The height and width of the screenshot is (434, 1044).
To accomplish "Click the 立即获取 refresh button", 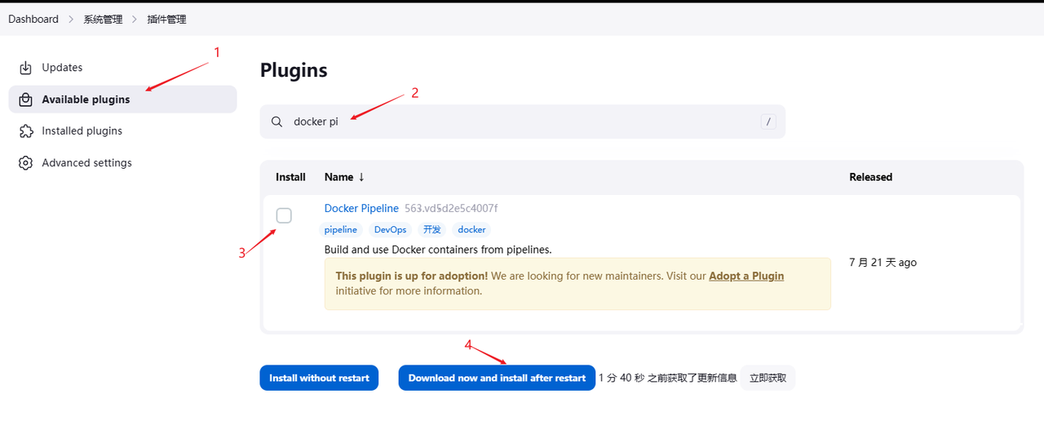I will click(x=768, y=378).
